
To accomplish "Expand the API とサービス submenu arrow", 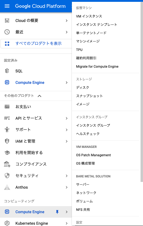I will [x=67, y=118].
